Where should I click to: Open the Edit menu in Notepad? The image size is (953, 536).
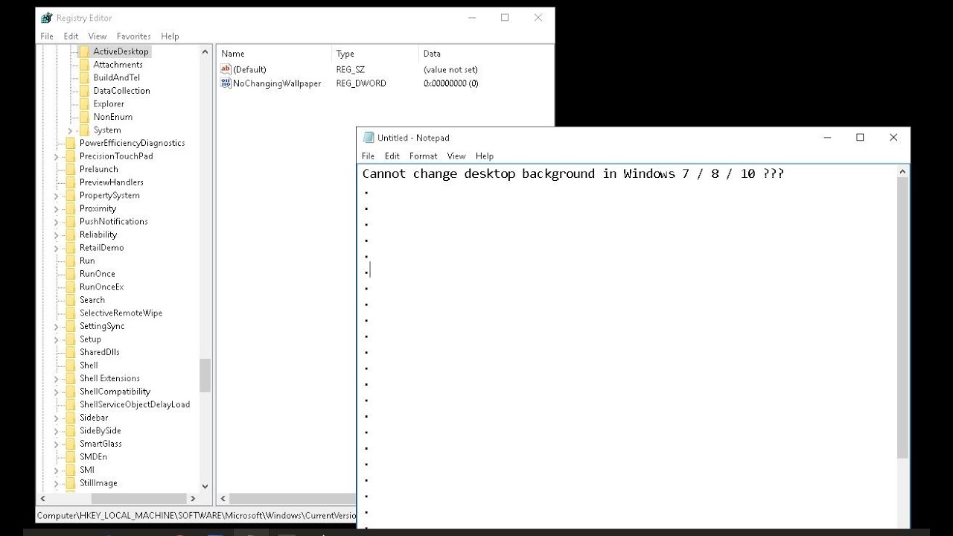point(392,156)
